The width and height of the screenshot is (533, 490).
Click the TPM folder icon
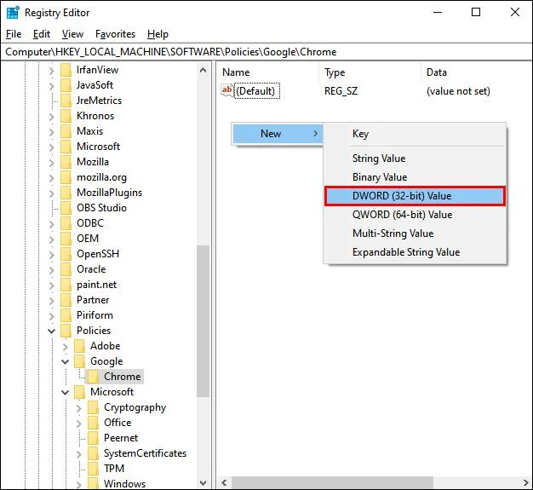click(x=93, y=469)
